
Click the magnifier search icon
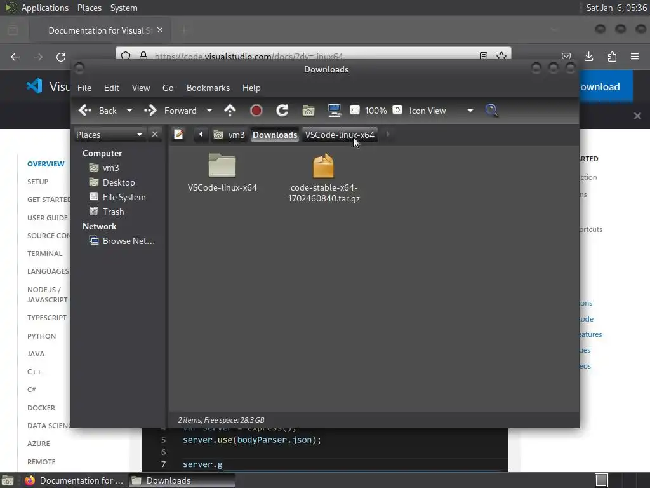491,111
